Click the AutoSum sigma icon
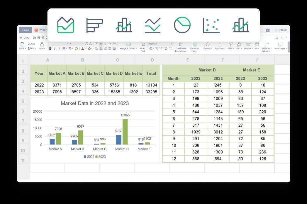The image size is (307, 204). [220, 45]
